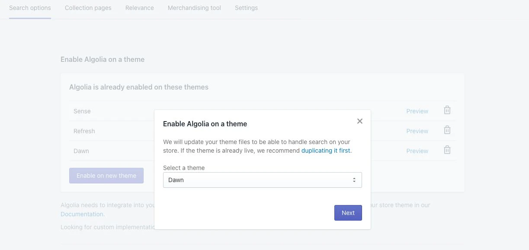
Task: Click Enable on new theme
Action: coord(106,175)
